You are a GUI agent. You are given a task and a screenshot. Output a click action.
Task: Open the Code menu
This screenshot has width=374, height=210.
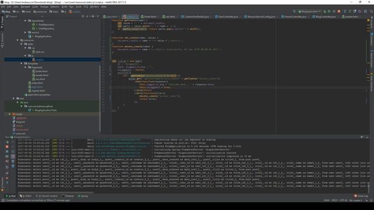35,6
